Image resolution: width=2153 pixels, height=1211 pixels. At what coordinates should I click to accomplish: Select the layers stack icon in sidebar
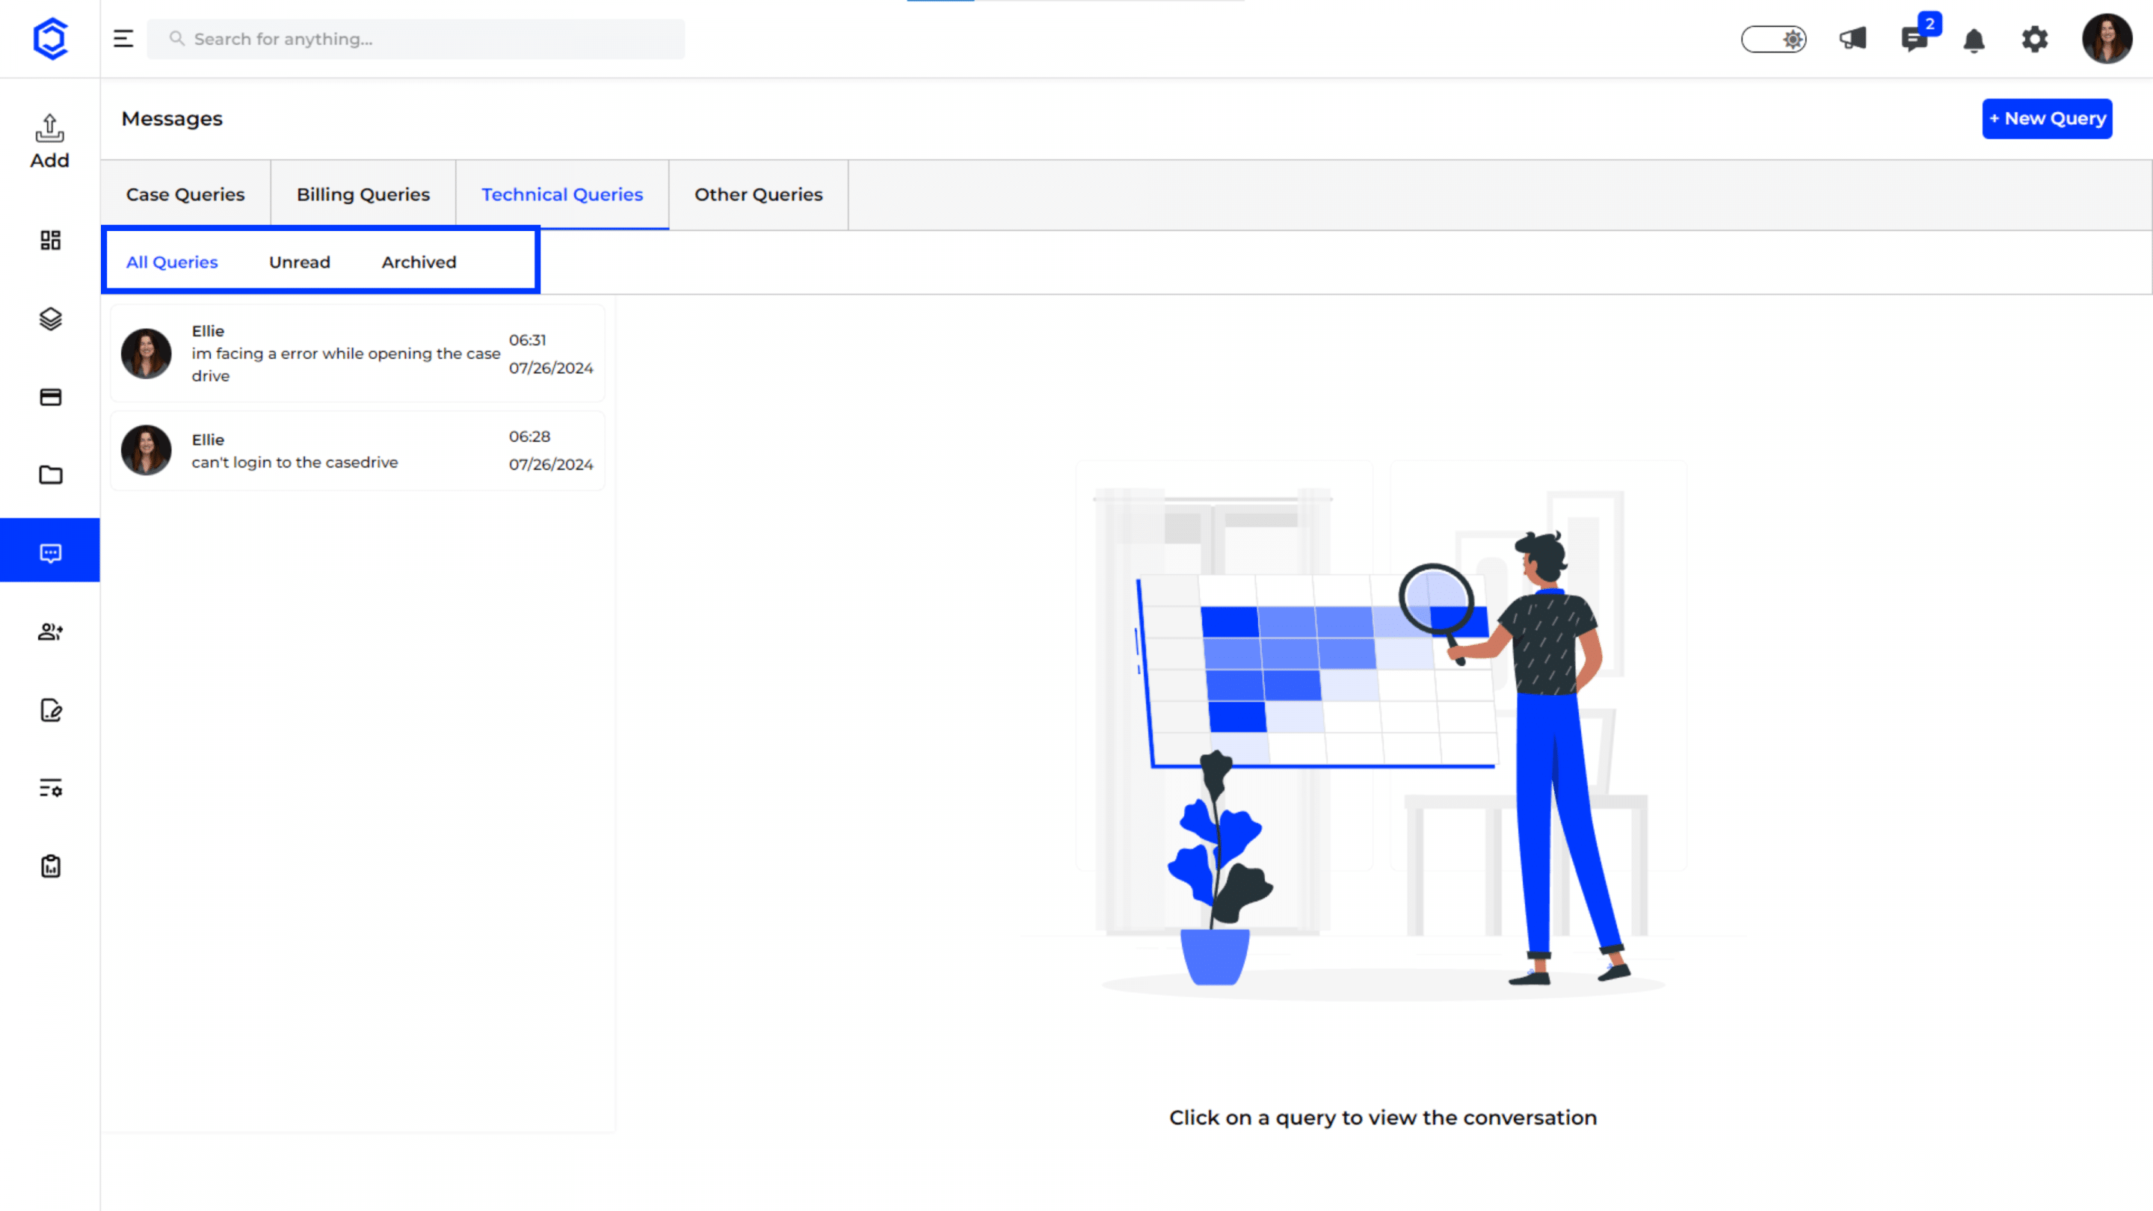pyautogui.click(x=50, y=318)
